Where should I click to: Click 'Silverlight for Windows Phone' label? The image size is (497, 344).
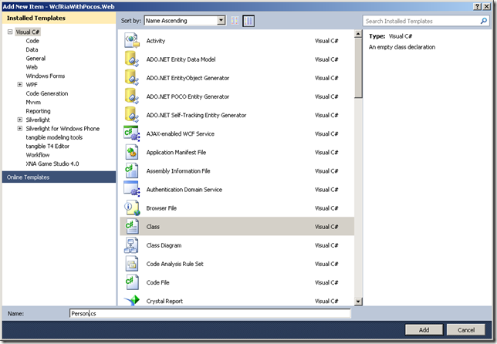coord(63,129)
